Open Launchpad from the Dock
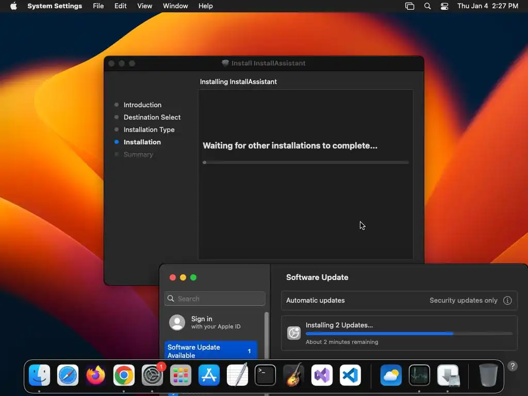The height and width of the screenshot is (396, 528). (x=180, y=375)
